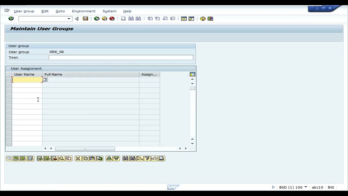Click the Previous Page icon
Screen dimensions: 348x196
pos(157,19)
